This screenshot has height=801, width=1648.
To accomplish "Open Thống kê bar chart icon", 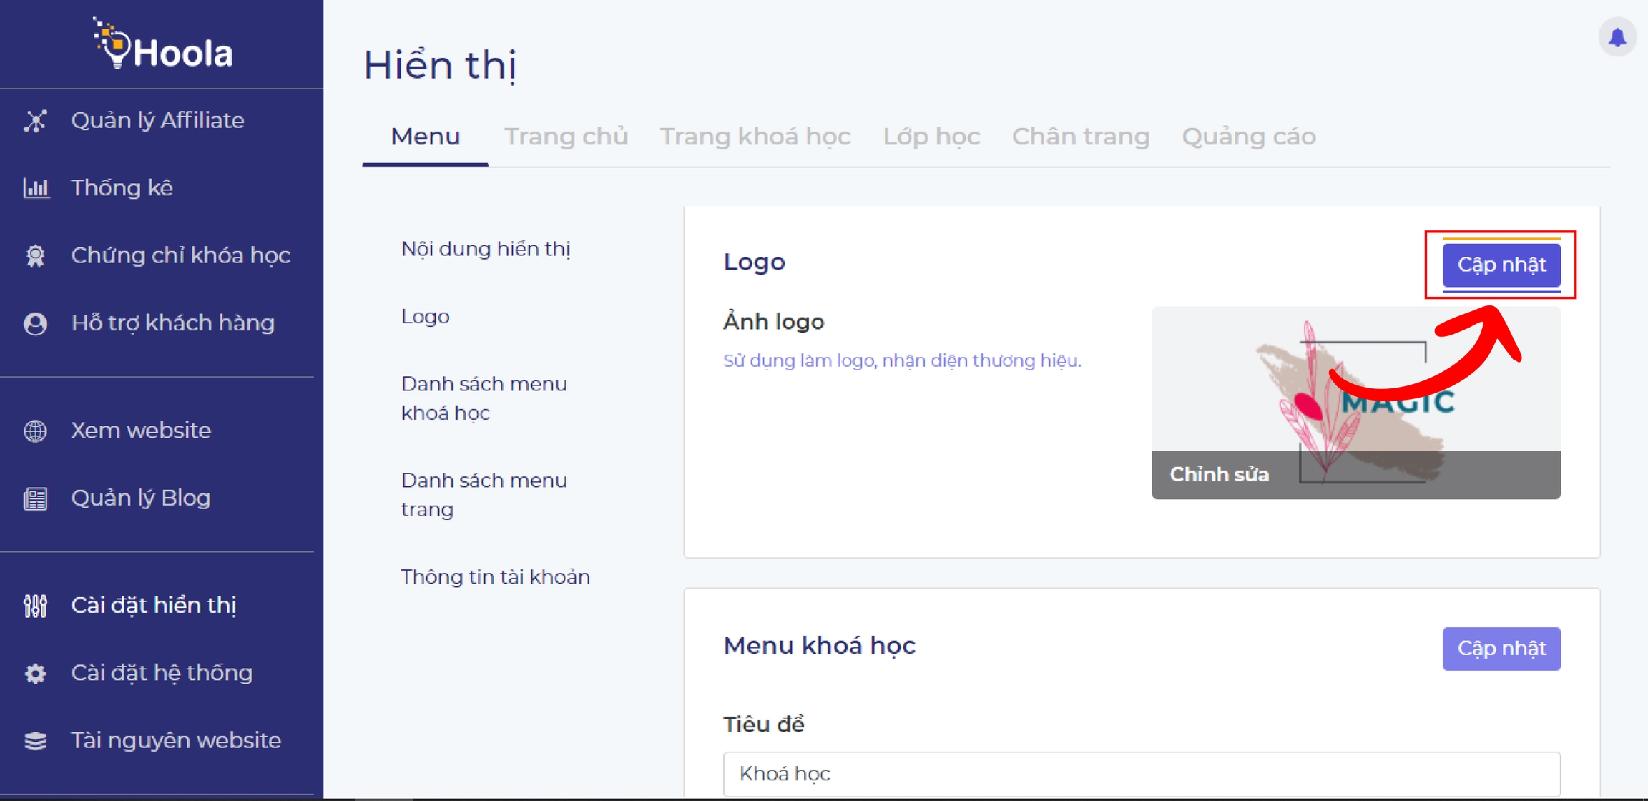I will 36,188.
